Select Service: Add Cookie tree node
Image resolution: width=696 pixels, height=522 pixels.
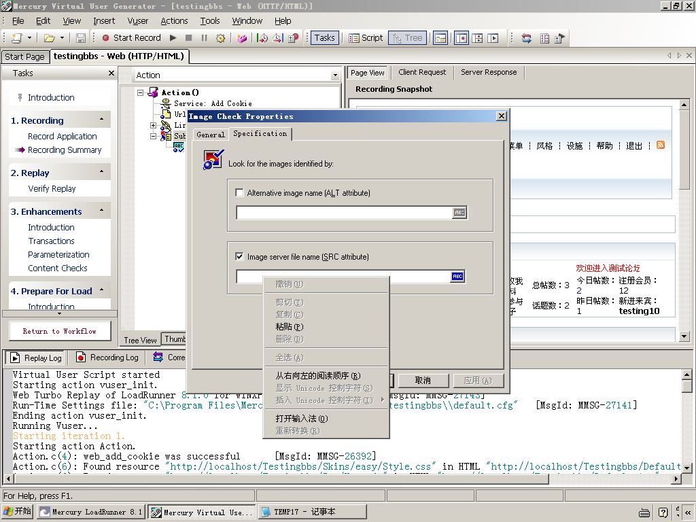click(213, 103)
